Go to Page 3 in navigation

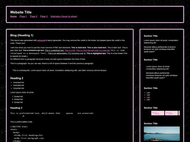pos(44,16)
